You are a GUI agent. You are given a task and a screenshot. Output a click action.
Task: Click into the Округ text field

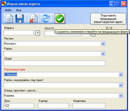(x=55, y=63)
